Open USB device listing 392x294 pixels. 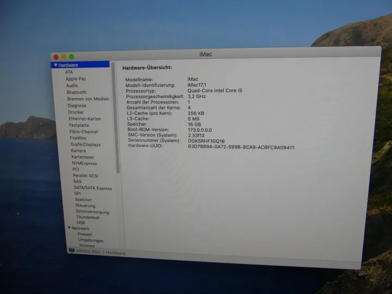pyautogui.click(x=81, y=223)
